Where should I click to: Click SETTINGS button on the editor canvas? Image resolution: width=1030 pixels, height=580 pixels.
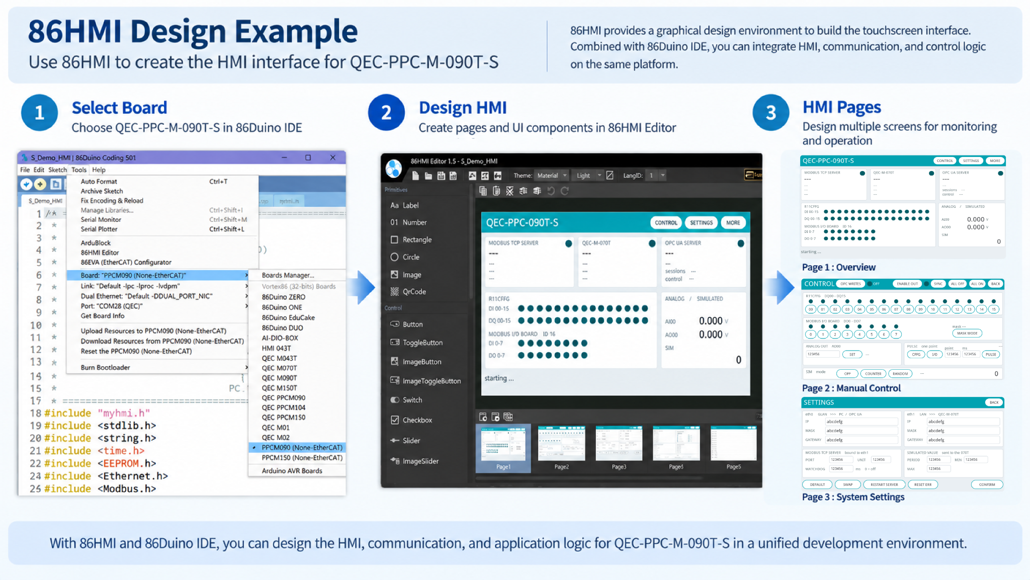[x=701, y=223]
